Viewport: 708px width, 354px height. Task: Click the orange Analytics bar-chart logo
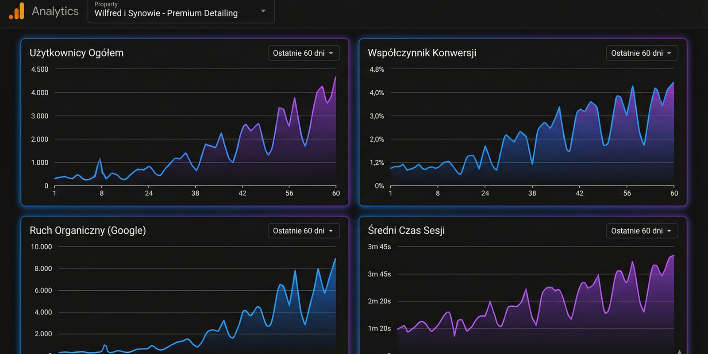tap(17, 12)
